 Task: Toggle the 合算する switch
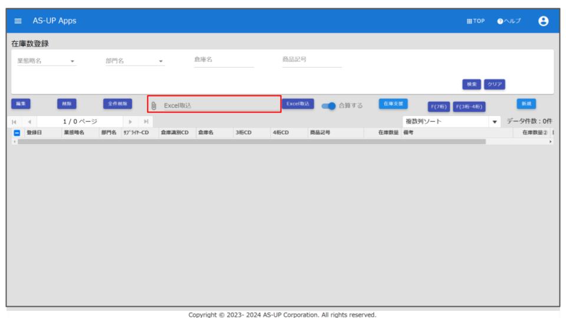[x=330, y=105]
